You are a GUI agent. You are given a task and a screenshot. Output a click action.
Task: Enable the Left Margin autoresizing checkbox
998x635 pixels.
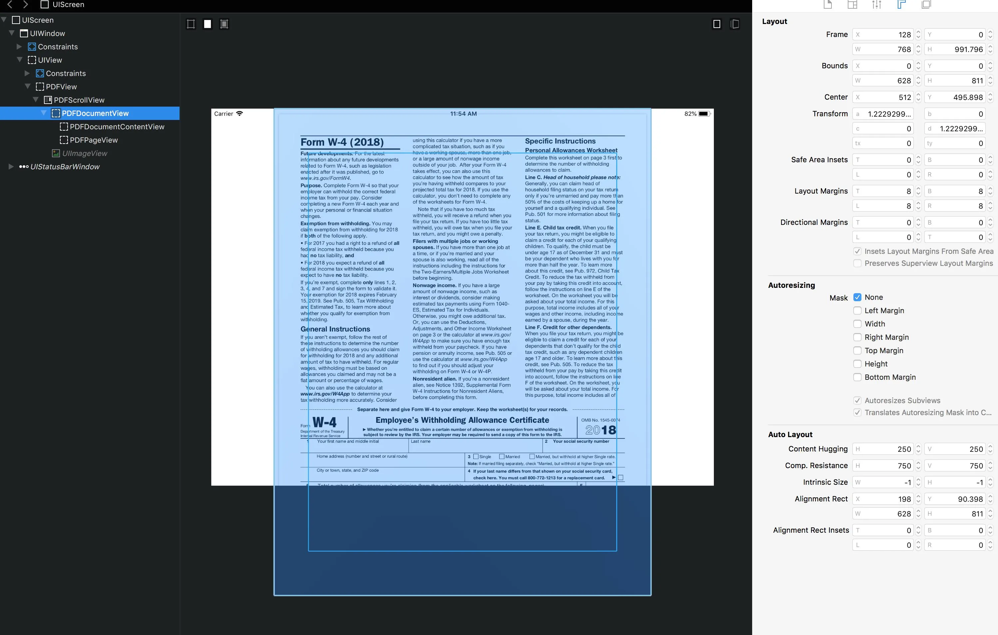click(857, 311)
